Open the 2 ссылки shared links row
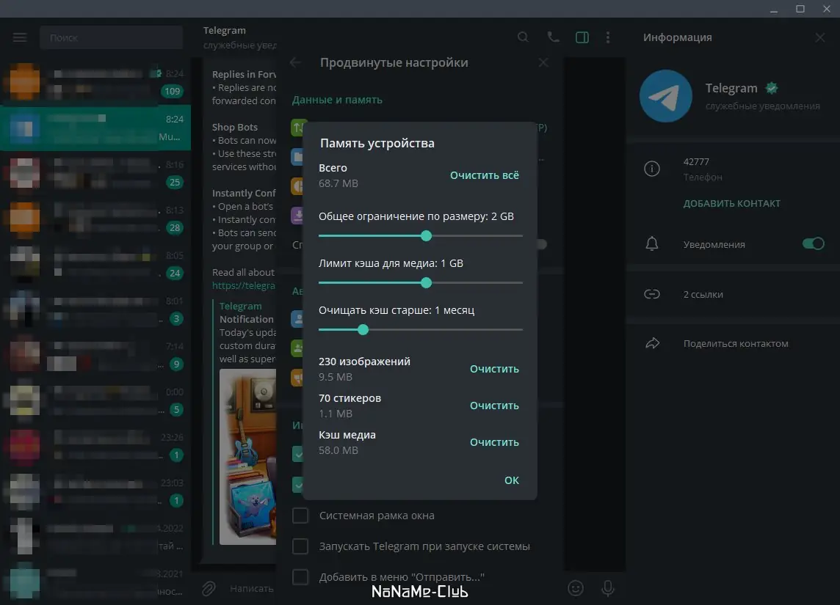The width and height of the screenshot is (840, 605). [x=732, y=294]
